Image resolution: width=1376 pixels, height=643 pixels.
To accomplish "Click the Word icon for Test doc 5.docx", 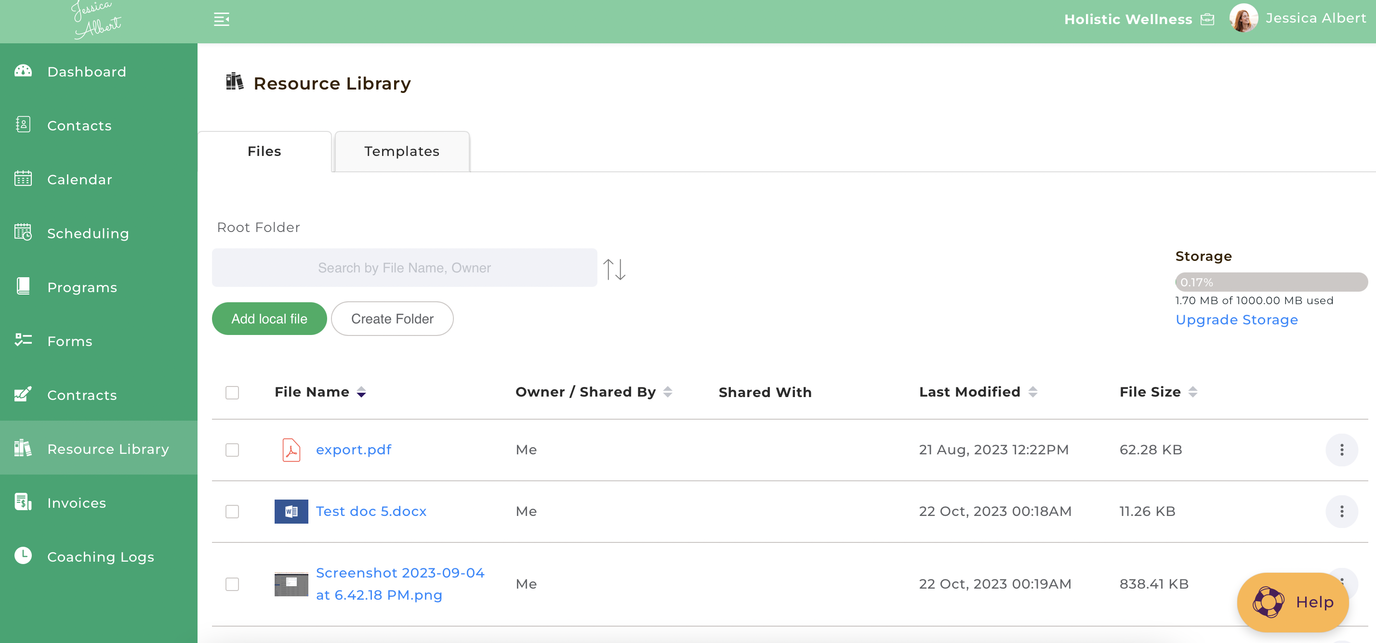I will [x=291, y=511].
